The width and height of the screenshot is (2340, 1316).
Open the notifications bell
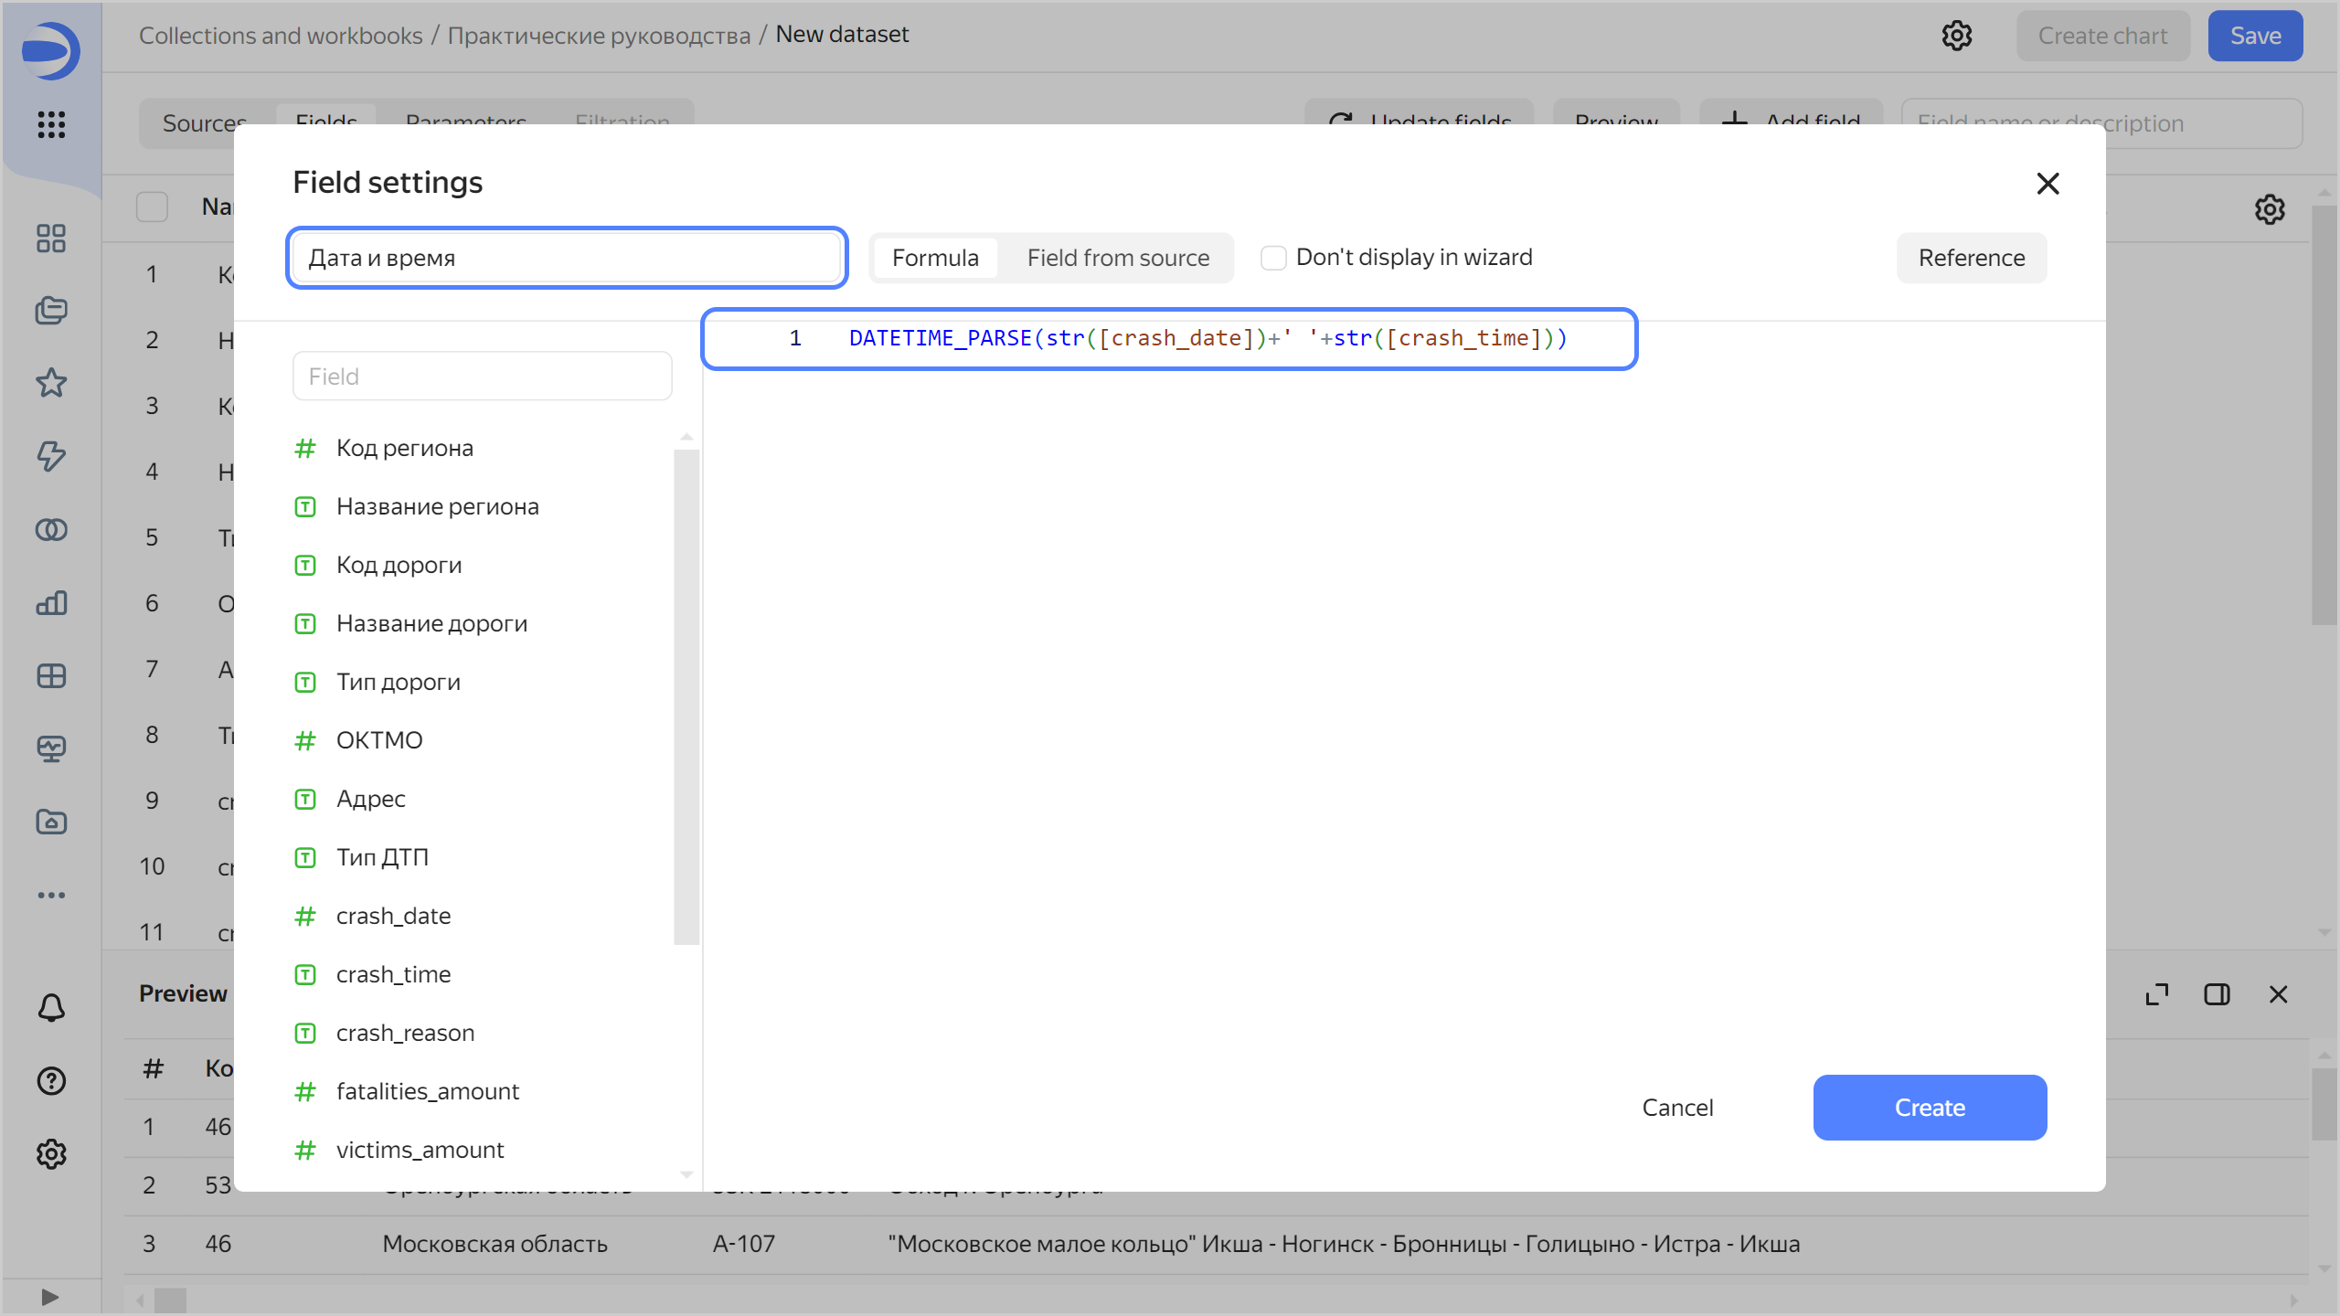51,1008
